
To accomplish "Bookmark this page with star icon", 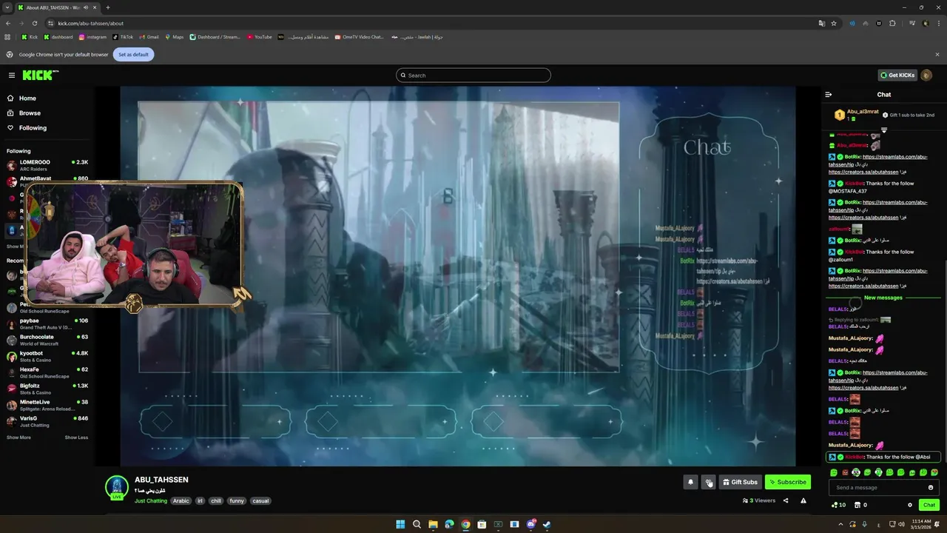I will [x=834, y=23].
